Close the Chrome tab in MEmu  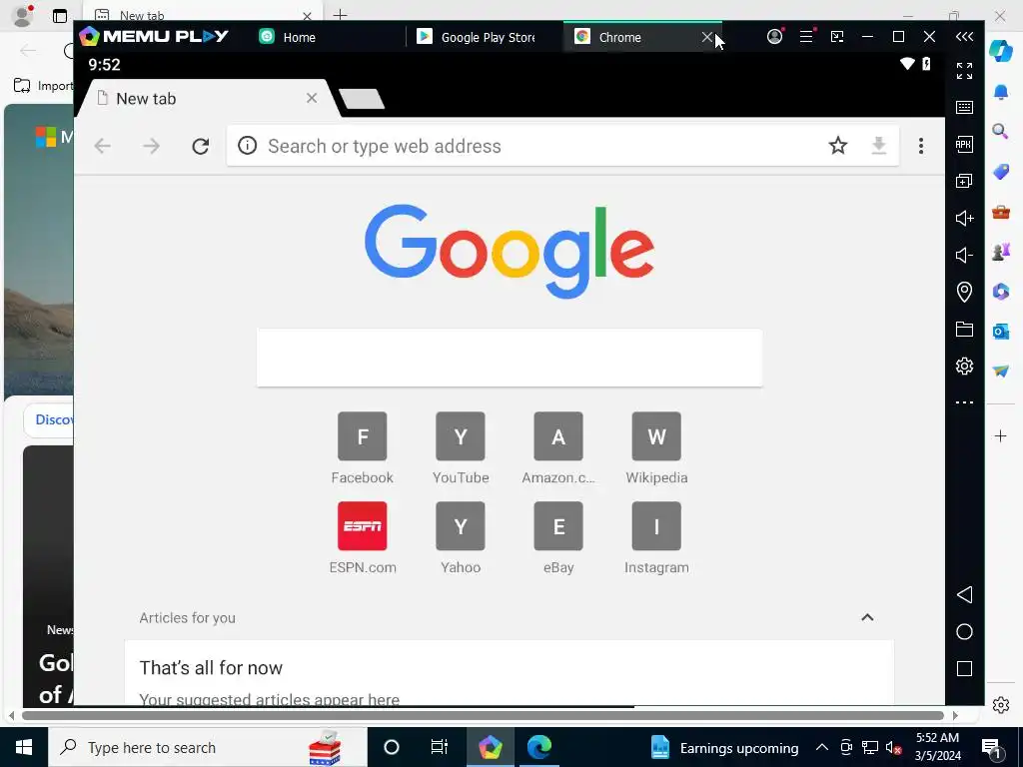pos(707,37)
